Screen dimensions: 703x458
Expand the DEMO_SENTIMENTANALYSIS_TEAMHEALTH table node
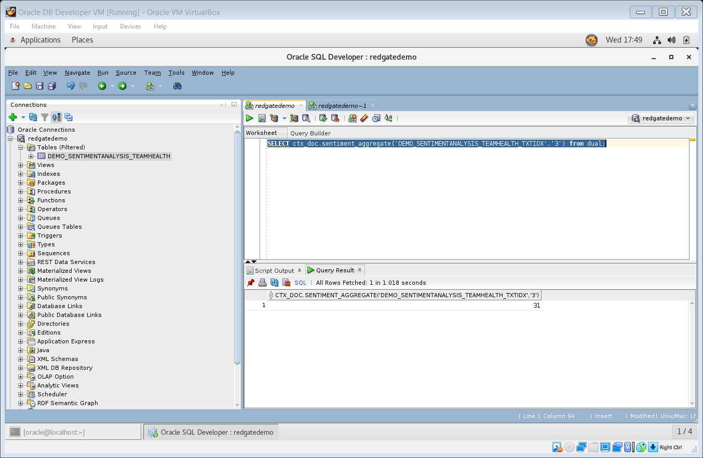[31, 156]
